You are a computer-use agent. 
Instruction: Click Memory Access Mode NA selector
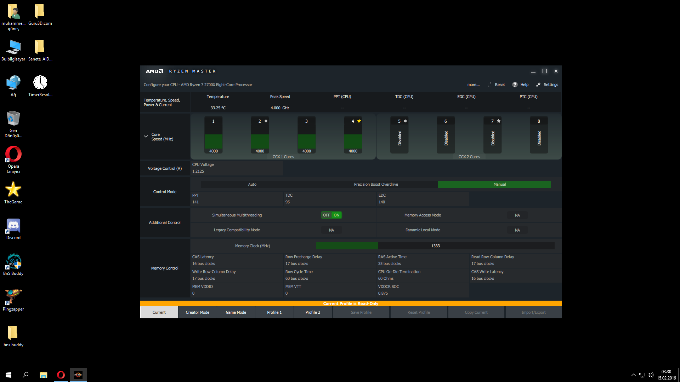pos(517,215)
